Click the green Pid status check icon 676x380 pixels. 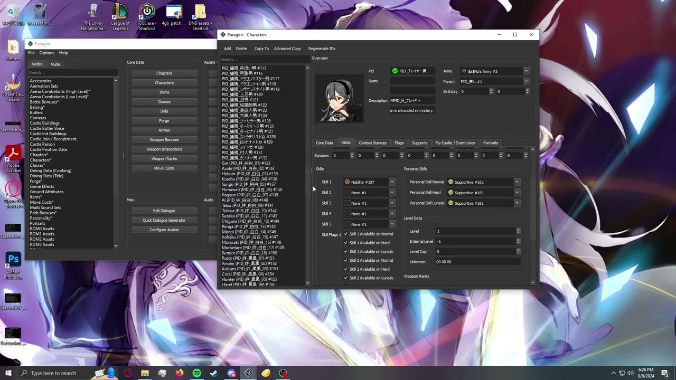(x=395, y=71)
